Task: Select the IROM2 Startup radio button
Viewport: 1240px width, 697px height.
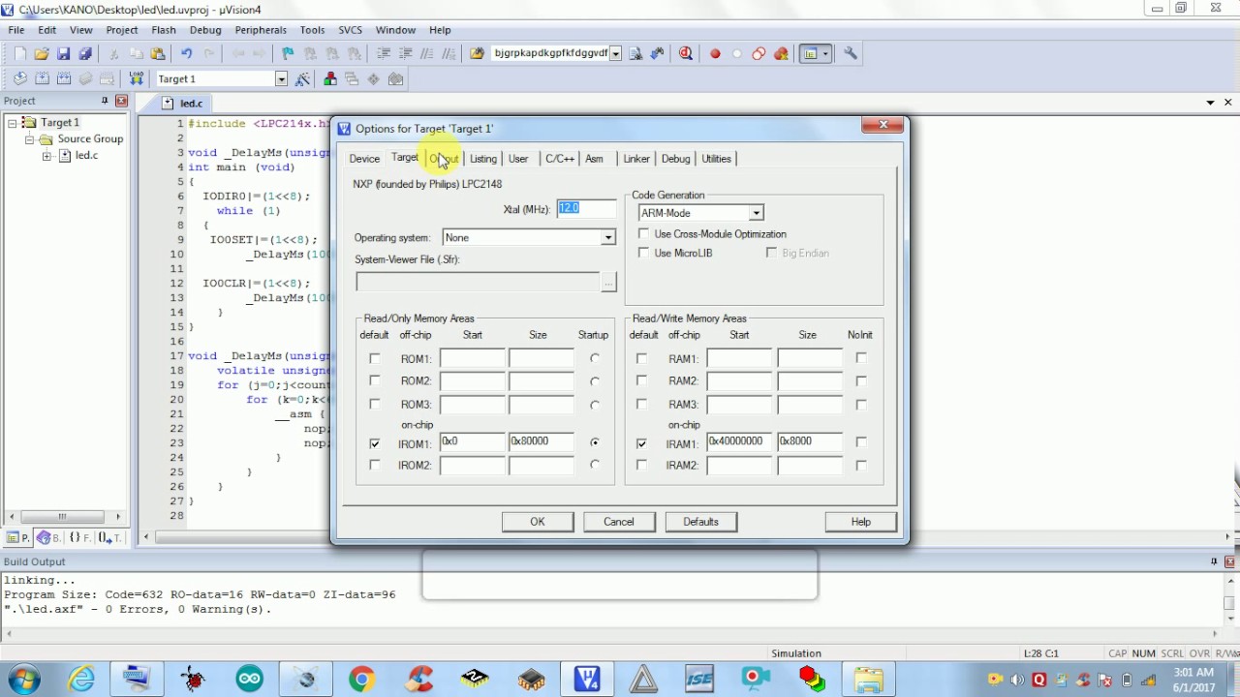Action: pyautogui.click(x=595, y=465)
